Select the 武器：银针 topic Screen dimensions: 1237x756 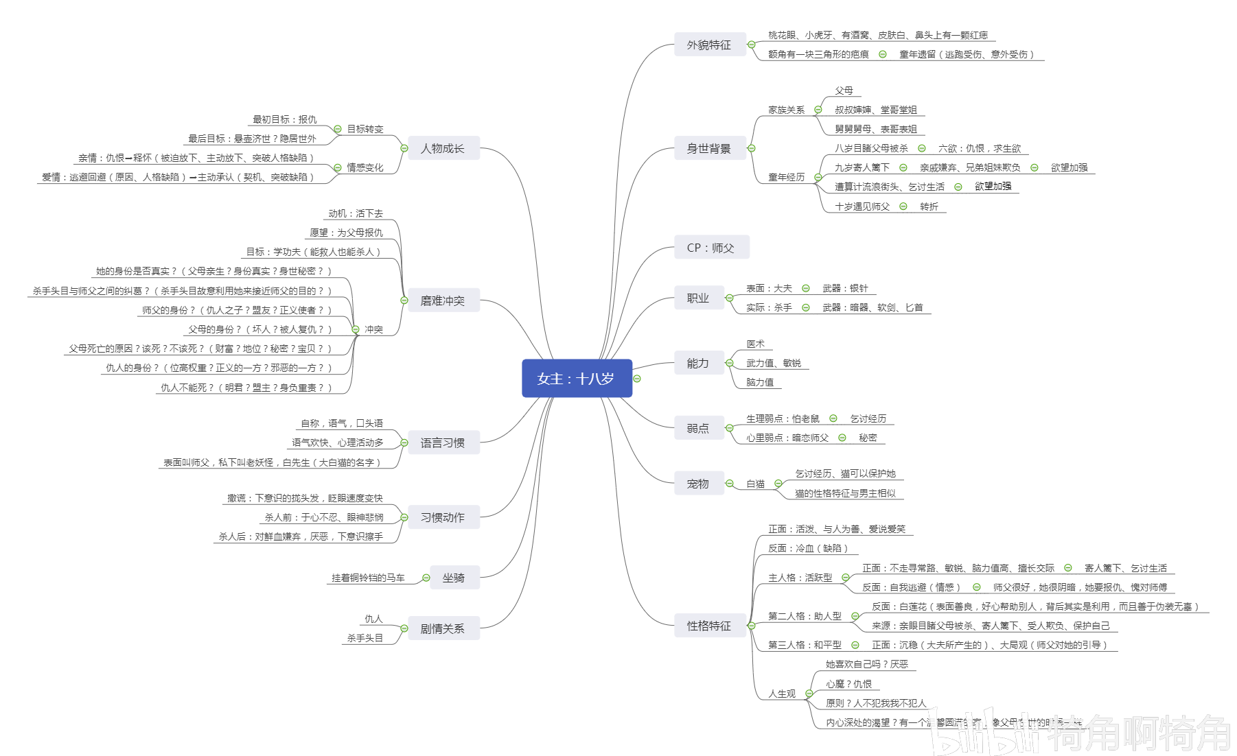click(846, 288)
